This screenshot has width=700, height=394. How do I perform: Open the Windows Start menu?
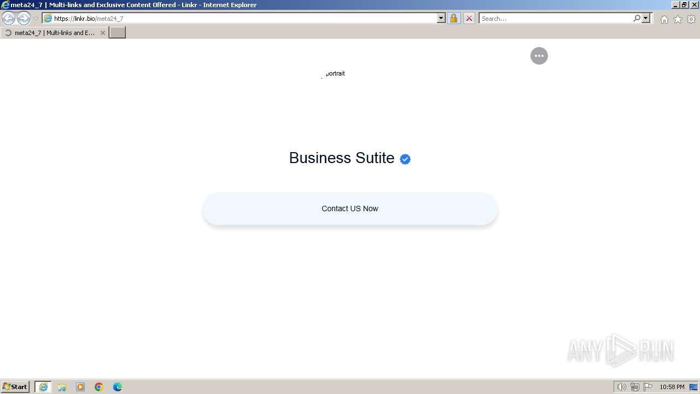[15, 387]
